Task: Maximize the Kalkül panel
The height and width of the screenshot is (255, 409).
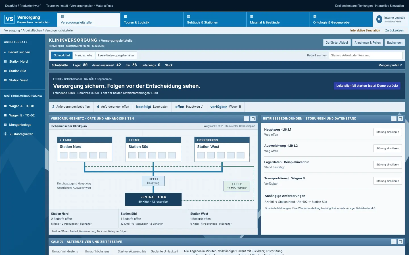Action: [400, 242]
